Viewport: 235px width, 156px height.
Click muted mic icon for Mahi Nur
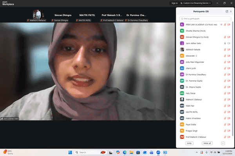click(x=225, y=106)
